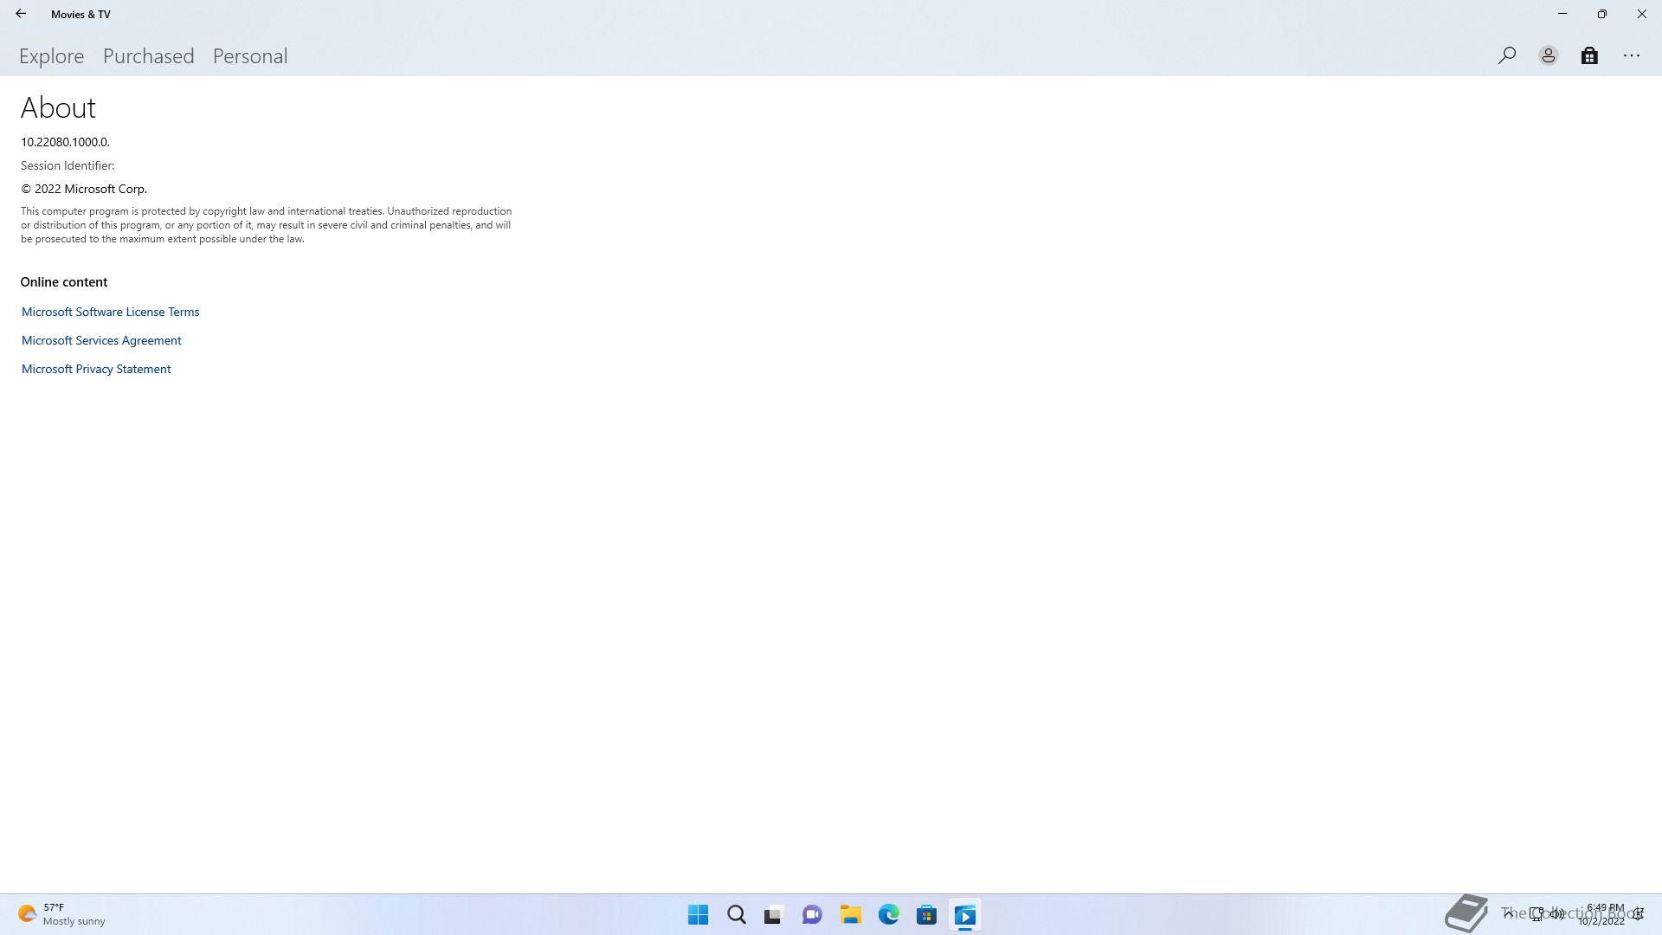Screen dimensions: 1662x935
Task: Open File Explorer from taskbar
Action: tap(850, 915)
